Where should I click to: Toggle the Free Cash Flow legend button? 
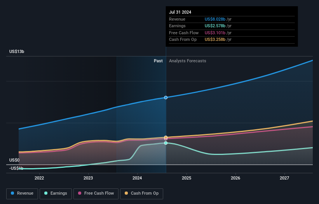[x=96, y=193]
